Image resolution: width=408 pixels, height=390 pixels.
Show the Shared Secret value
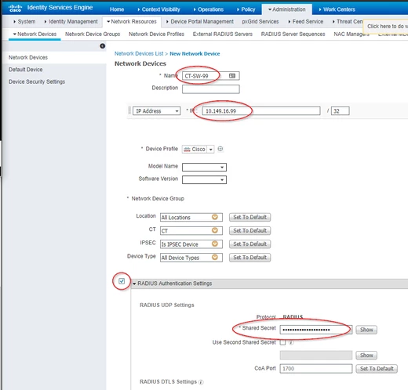tap(366, 330)
